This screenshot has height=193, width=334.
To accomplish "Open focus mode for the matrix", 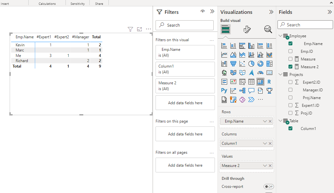I will pyautogui.click(x=139, y=29).
